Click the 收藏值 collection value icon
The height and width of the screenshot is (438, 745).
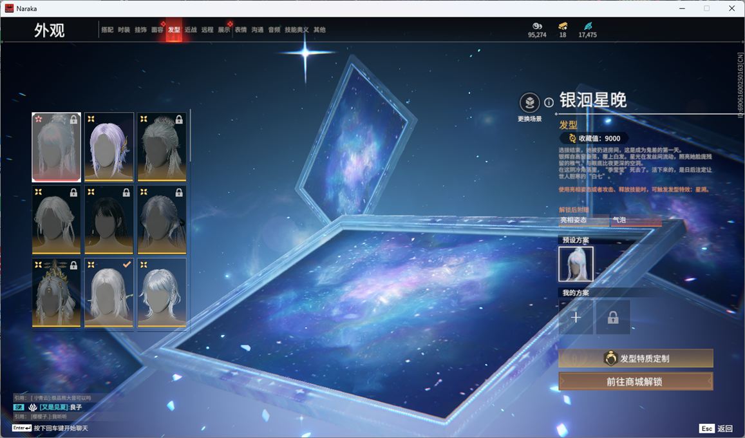click(572, 138)
